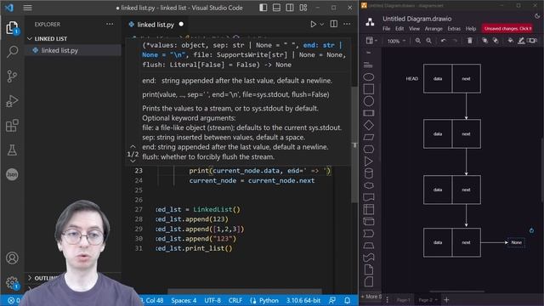The image size is (544, 306).
Task: Click the VS Code hamburger menu
Action: click(27, 8)
